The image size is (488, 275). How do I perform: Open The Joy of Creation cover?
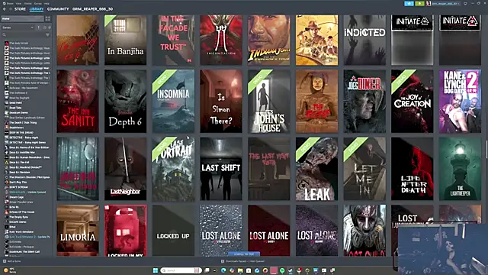412,102
